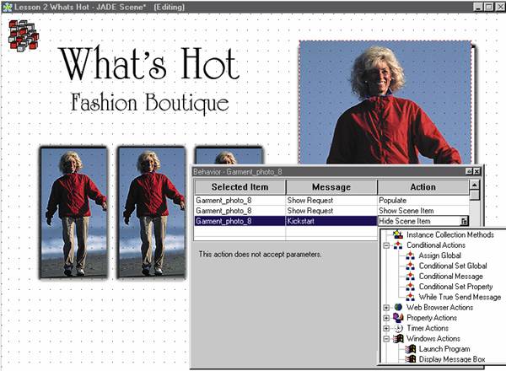The width and height of the screenshot is (506, 371).
Task: Select first Garment_photo_8 Show Request row
Action: (240, 201)
